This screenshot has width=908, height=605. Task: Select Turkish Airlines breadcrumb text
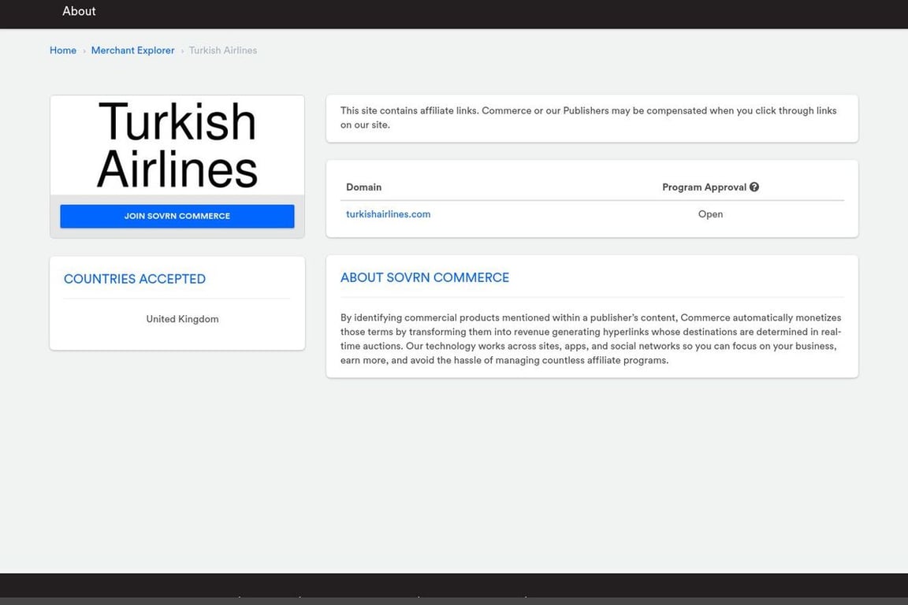pyautogui.click(x=223, y=50)
